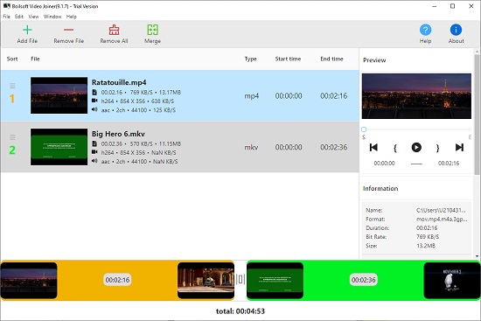Viewport: 481px width, 321px height.
Task: Click the Name value C:\Users path in Information
Action: point(442,210)
